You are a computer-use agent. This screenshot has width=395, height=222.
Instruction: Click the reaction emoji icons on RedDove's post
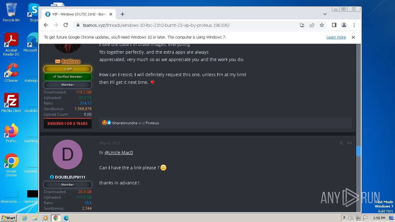click(106, 123)
